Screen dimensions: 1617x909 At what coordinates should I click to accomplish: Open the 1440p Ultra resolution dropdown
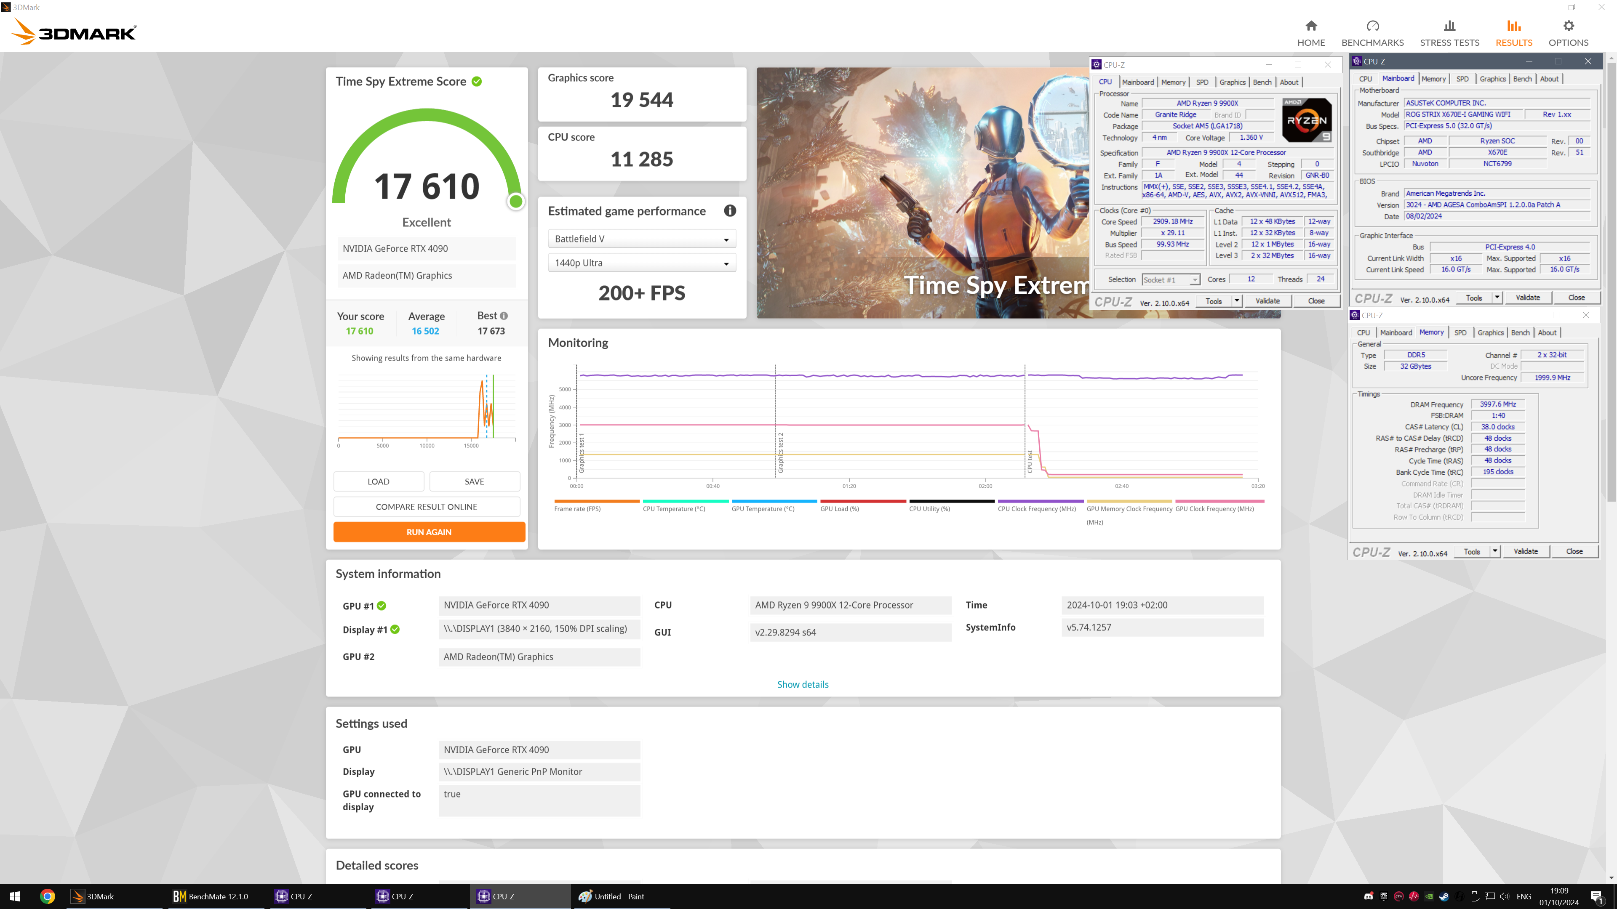click(x=641, y=263)
